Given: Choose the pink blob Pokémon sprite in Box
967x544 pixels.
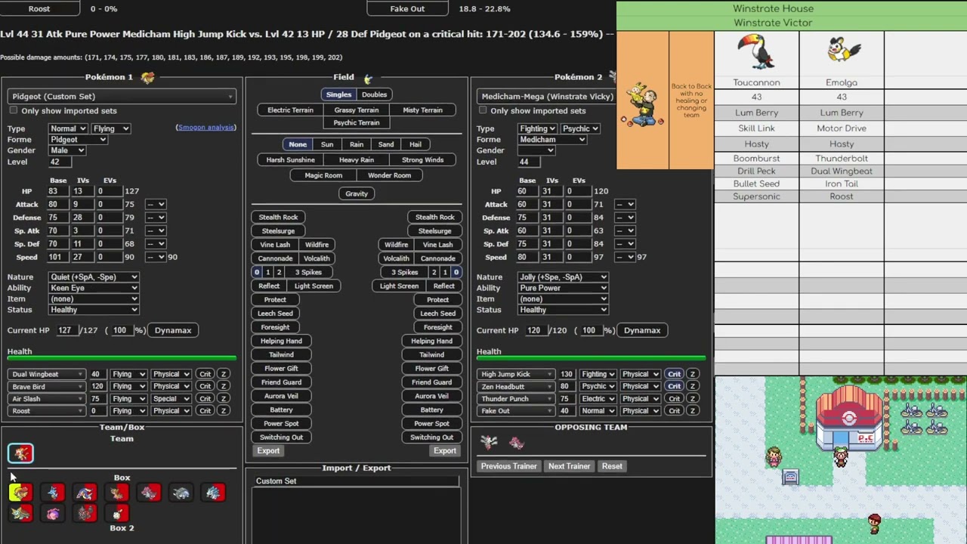Looking at the screenshot, I should click(x=53, y=514).
